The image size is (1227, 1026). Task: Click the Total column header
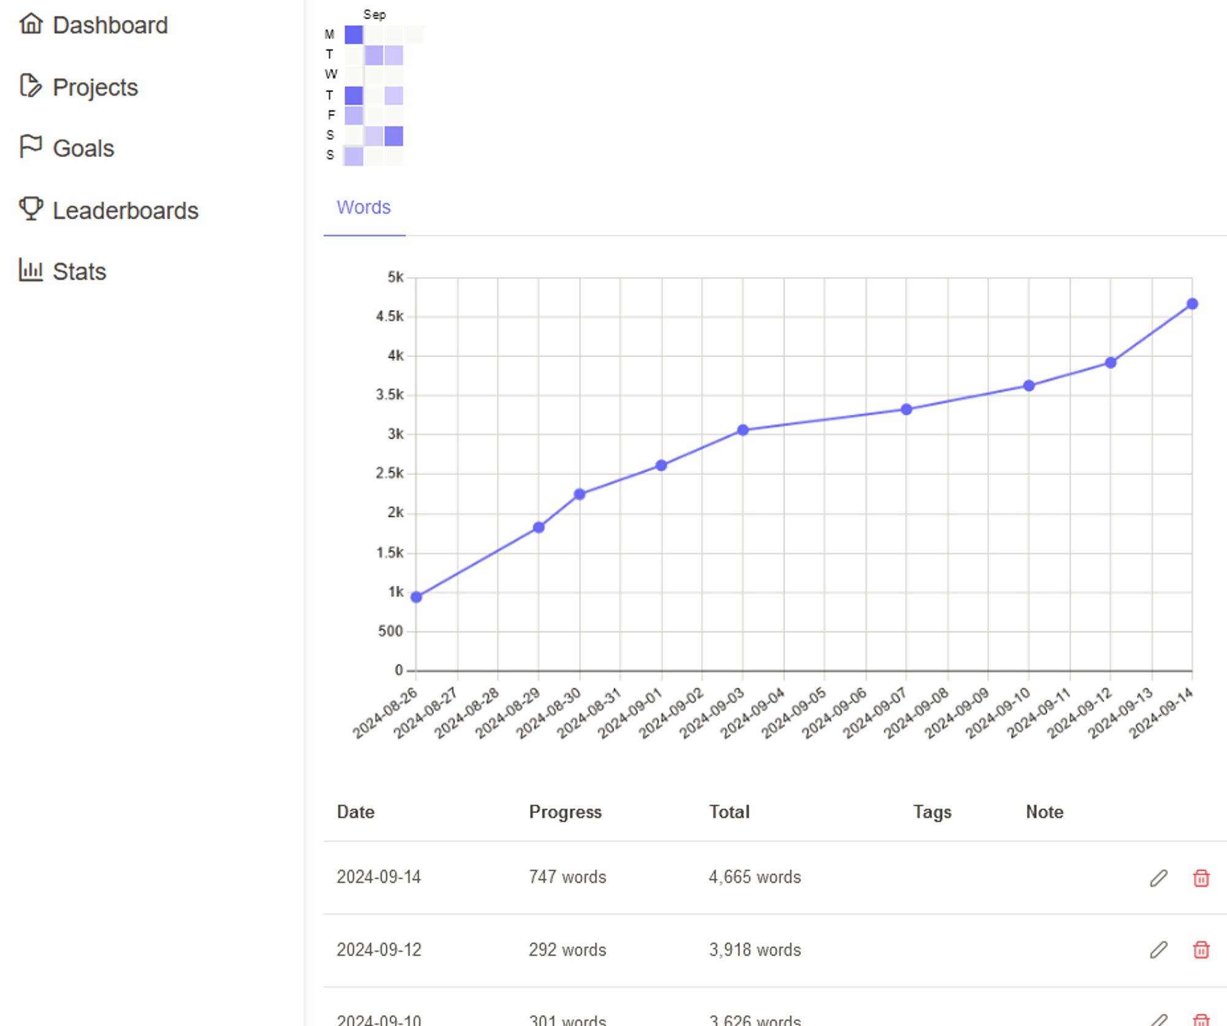coord(729,812)
